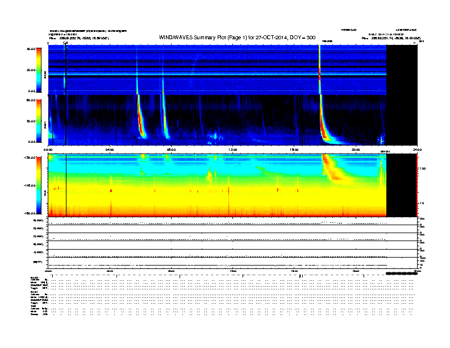Click the RAD2 color scale bar
This screenshot has height=348, width=450.
[39, 70]
